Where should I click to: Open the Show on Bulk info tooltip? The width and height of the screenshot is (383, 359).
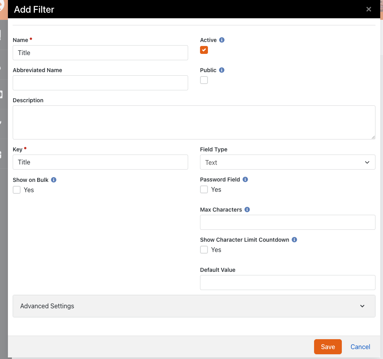(54, 180)
